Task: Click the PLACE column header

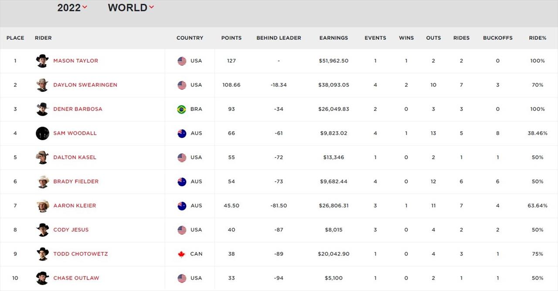Action: tap(15, 38)
